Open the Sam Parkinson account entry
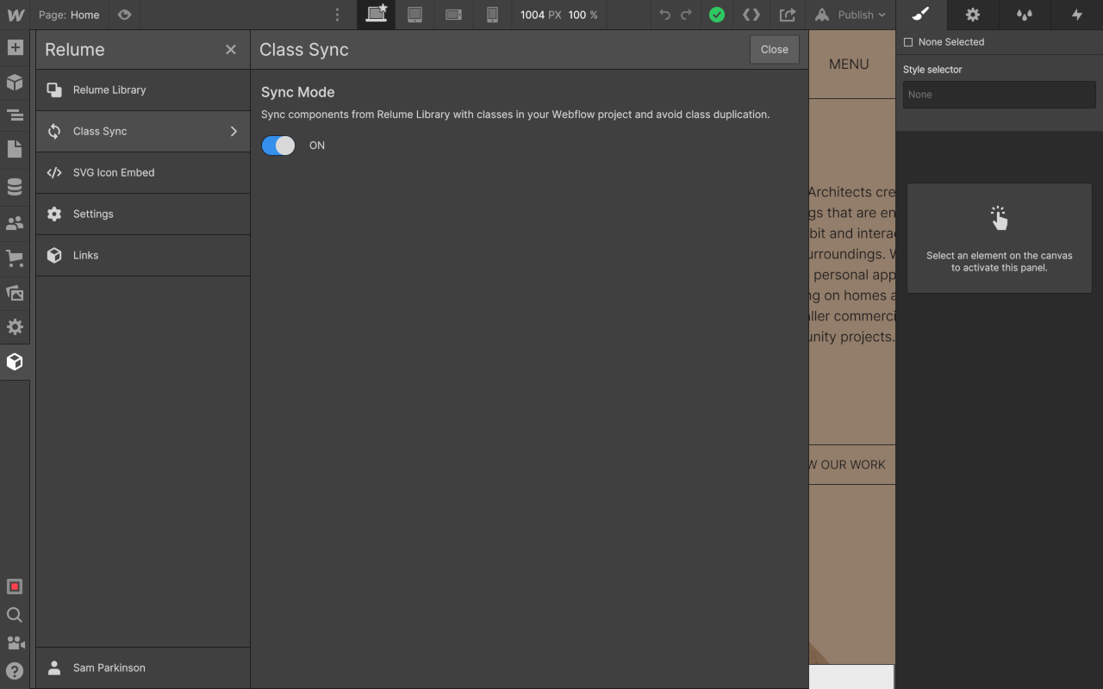1103x689 pixels. click(109, 667)
